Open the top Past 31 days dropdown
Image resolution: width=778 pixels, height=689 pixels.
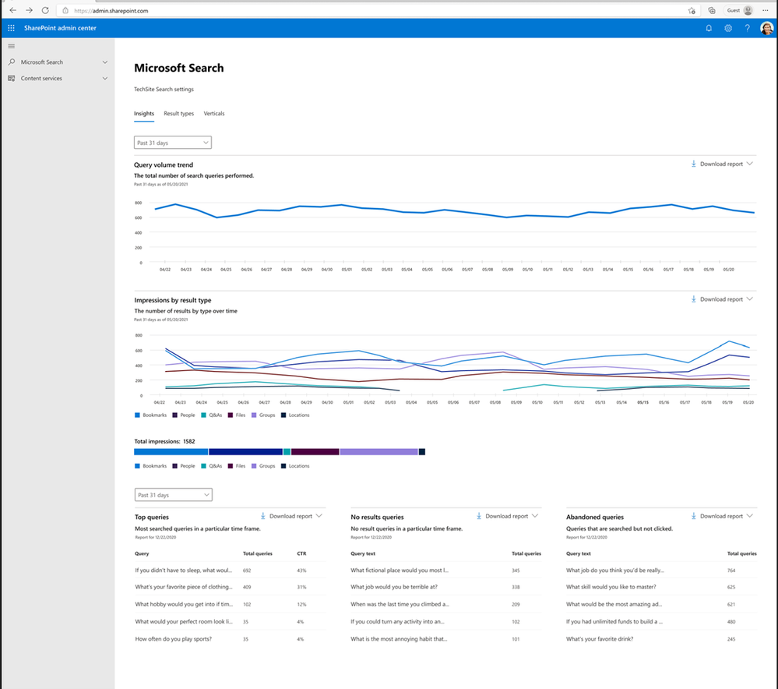(x=173, y=143)
